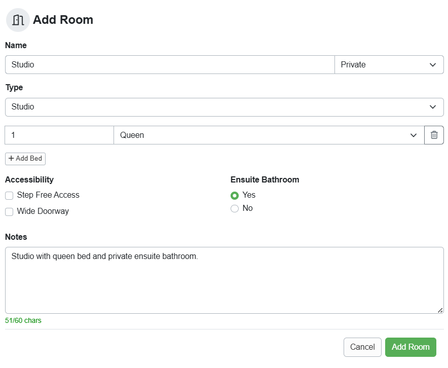Enable the Step Free Access checkbox
Viewport: 448px width, 368px height.
click(9, 196)
